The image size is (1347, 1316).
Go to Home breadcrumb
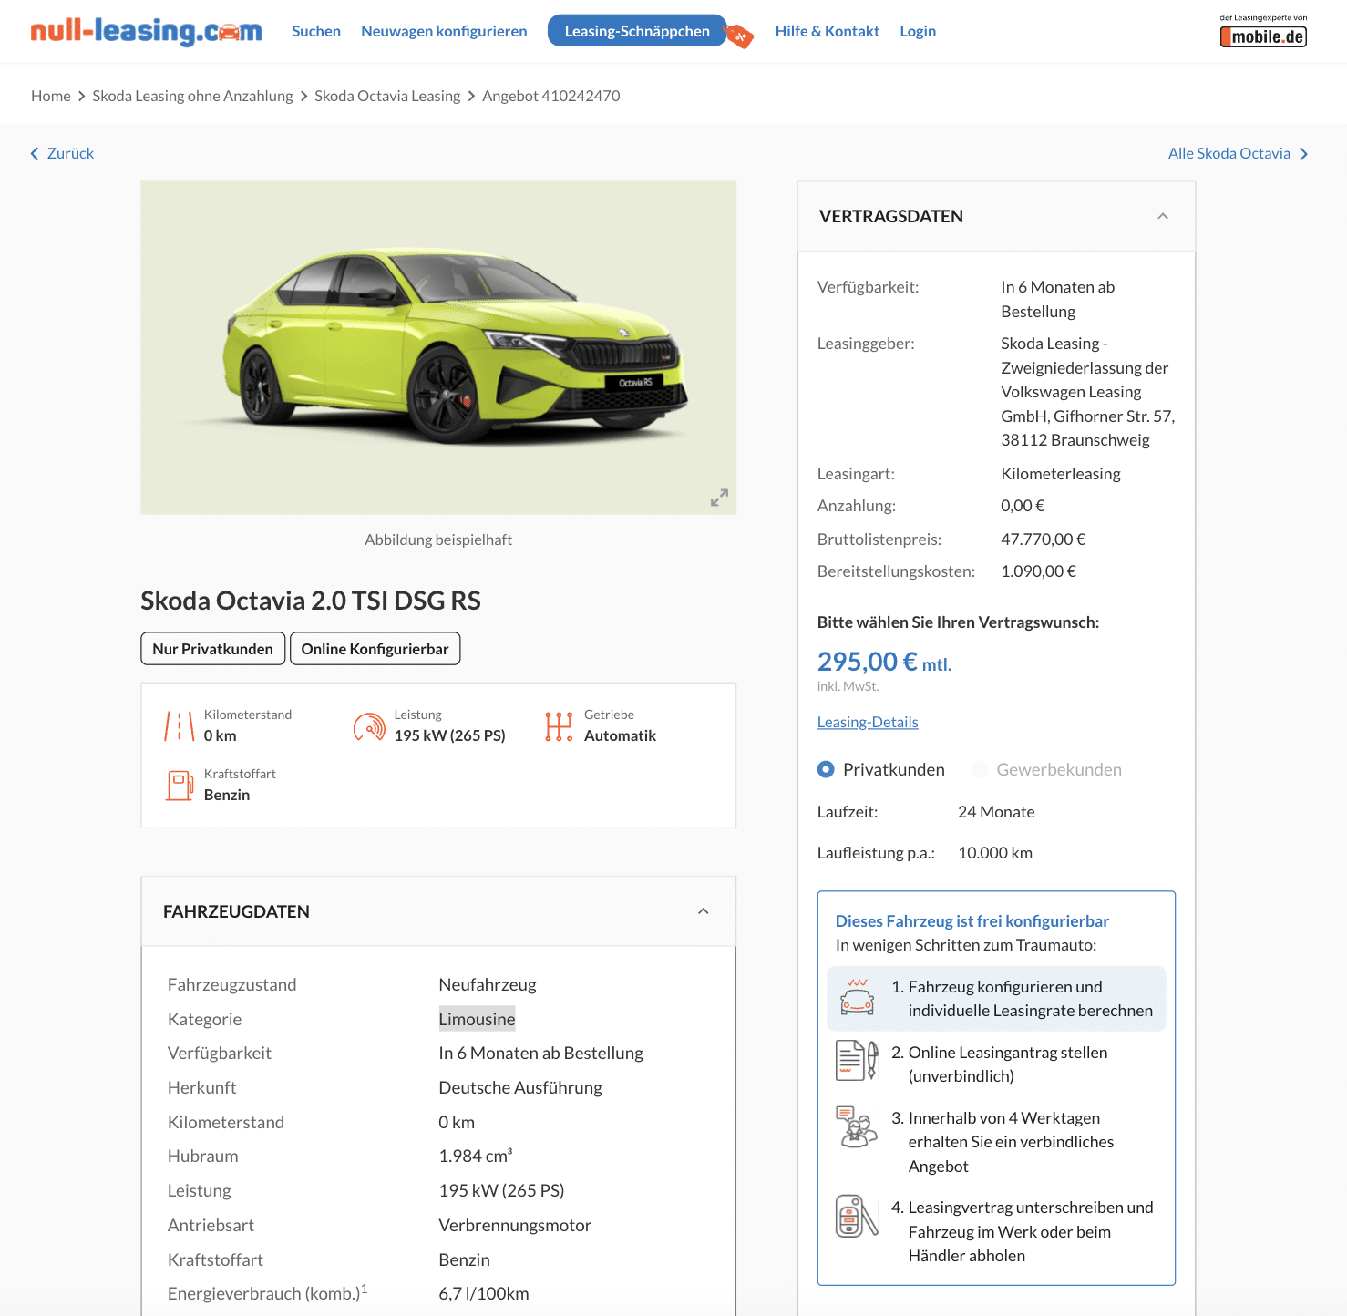pos(51,96)
